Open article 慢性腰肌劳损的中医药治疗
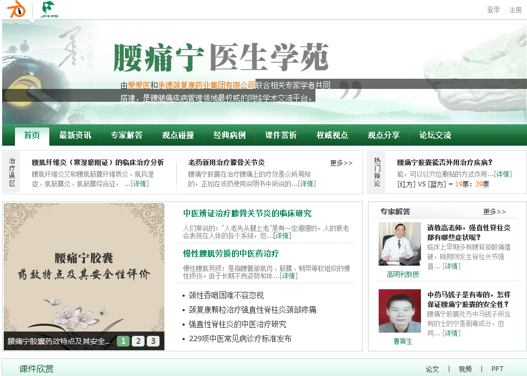 pos(231,254)
